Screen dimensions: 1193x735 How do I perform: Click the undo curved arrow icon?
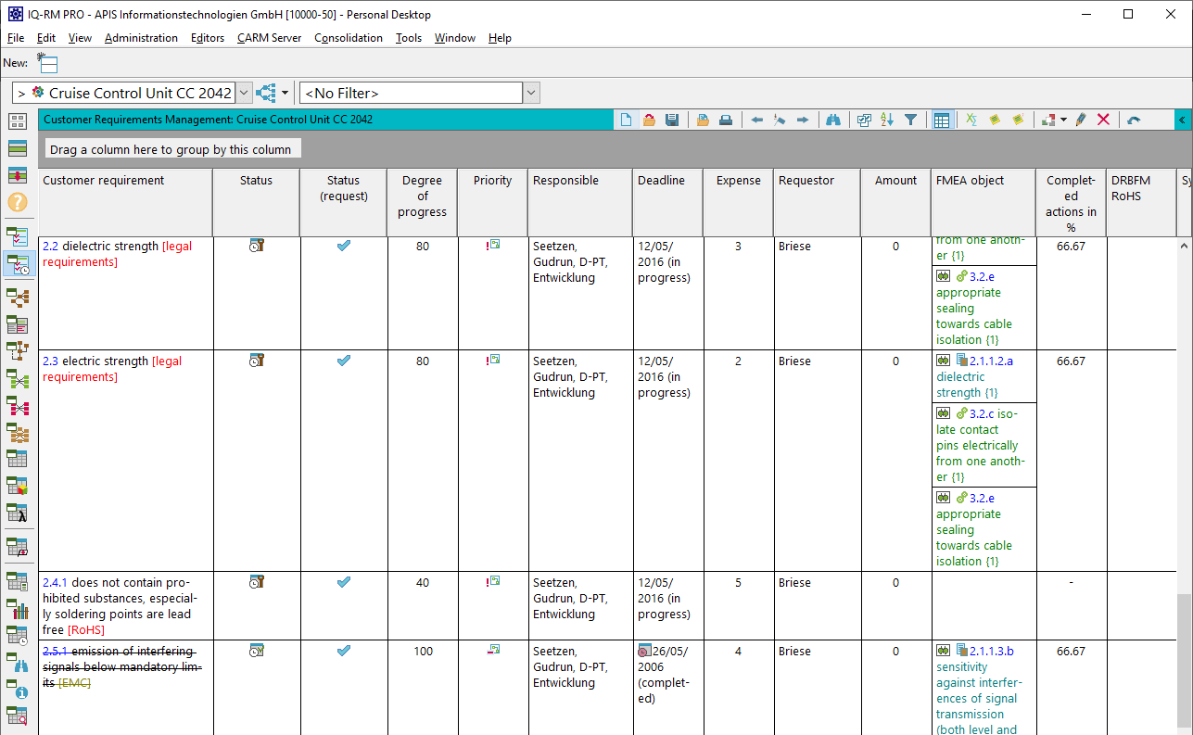(1134, 120)
